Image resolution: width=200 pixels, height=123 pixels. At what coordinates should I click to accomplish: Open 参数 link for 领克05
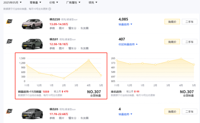coord(52,118)
